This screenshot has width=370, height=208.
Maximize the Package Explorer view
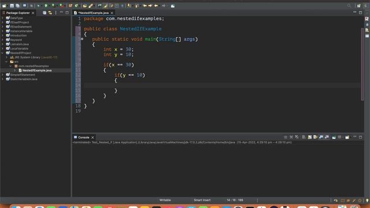tap(67, 13)
